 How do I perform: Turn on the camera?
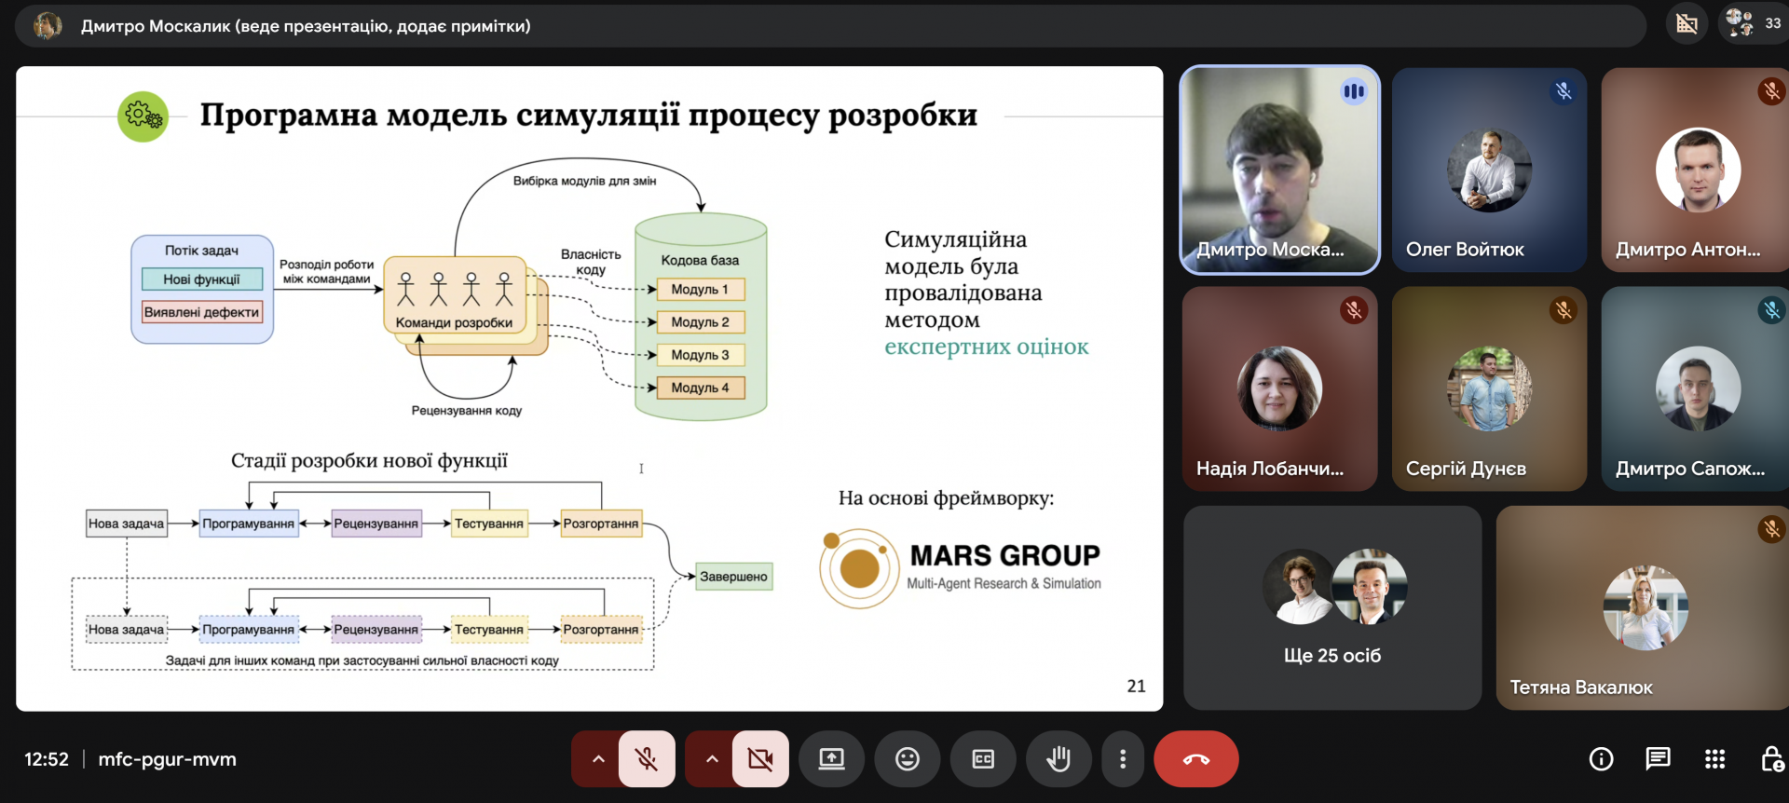tap(760, 759)
